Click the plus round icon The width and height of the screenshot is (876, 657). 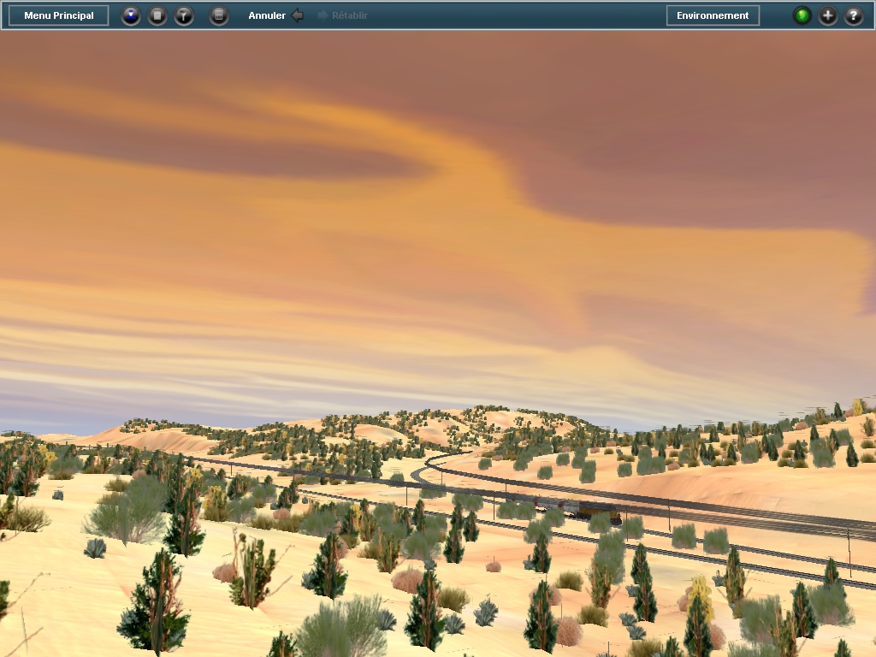tap(828, 15)
